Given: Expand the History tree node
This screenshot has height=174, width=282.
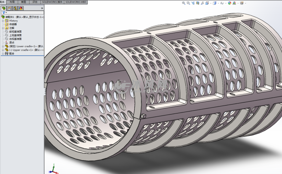Looking at the screenshot, I should pyautogui.click(x=3, y=21).
